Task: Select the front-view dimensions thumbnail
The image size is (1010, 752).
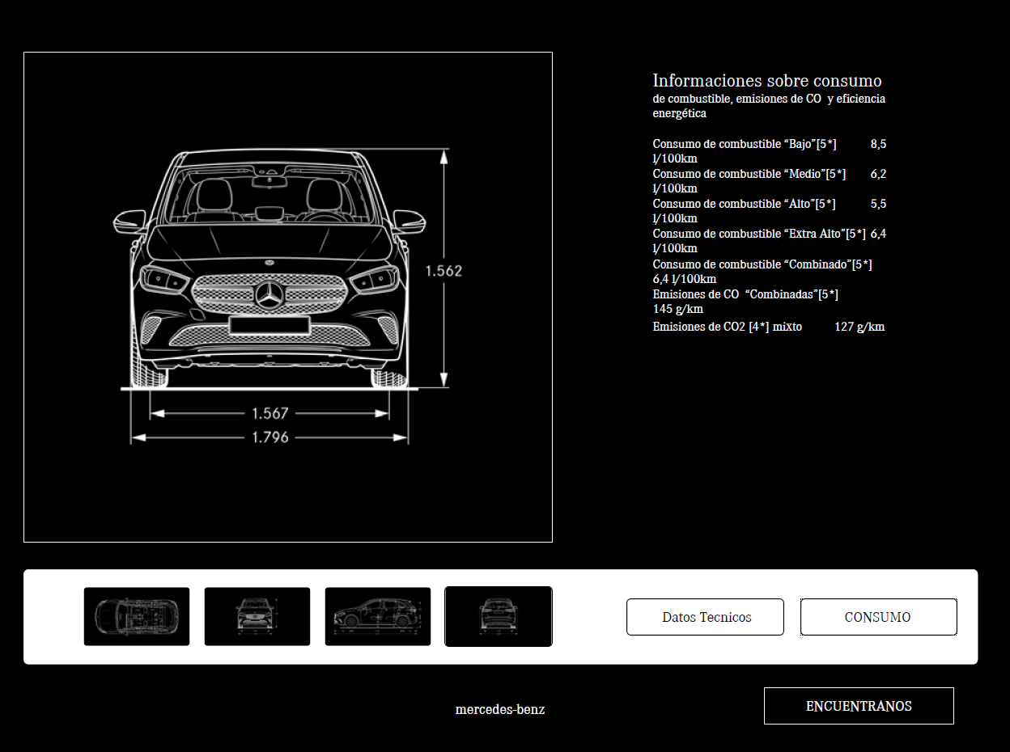Action: (x=257, y=616)
